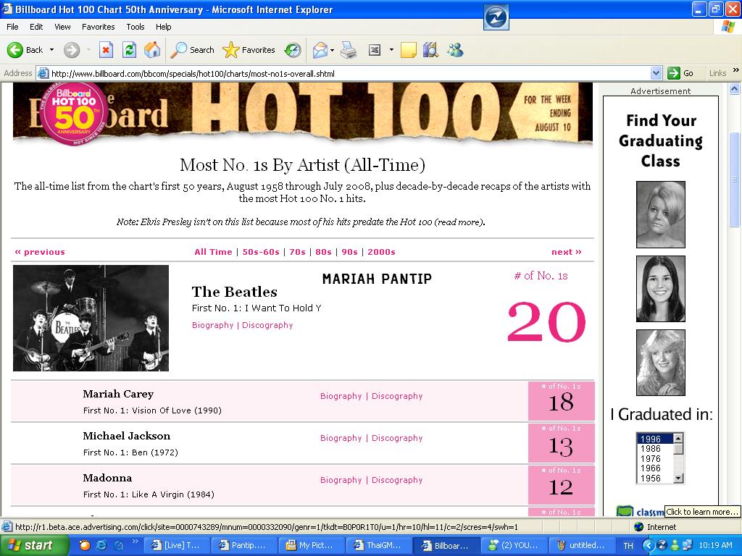
Task: Open Mariah Carey's Biography link
Action: (x=341, y=396)
